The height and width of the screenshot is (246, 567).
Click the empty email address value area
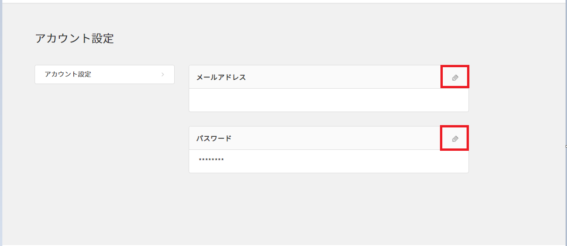click(x=329, y=100)
